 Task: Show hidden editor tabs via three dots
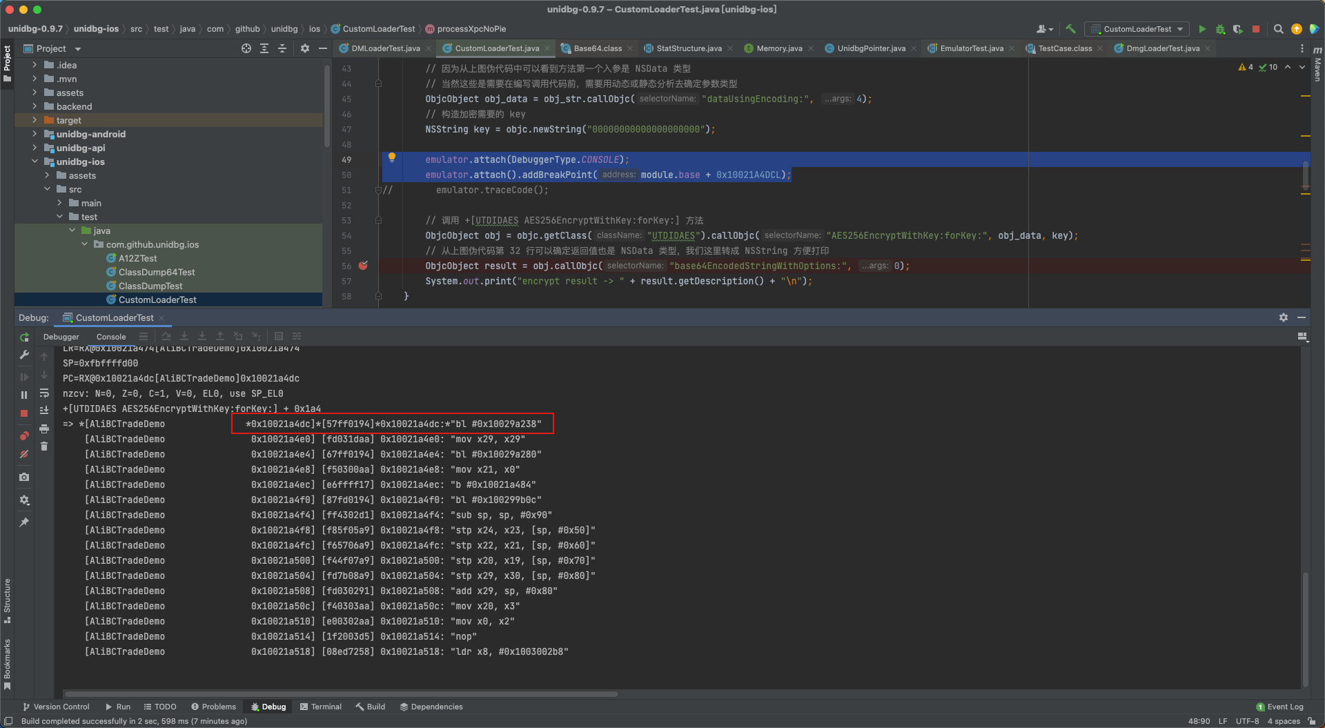[x=1302, y=48]
